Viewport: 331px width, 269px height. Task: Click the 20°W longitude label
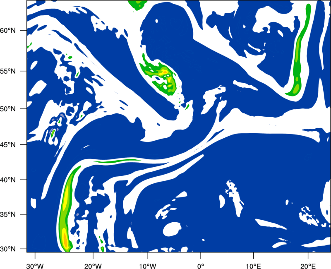pos(93,266)
